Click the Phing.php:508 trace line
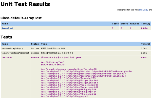The height and width of the screenshot is (98, 152). click(x=69, y=90)
